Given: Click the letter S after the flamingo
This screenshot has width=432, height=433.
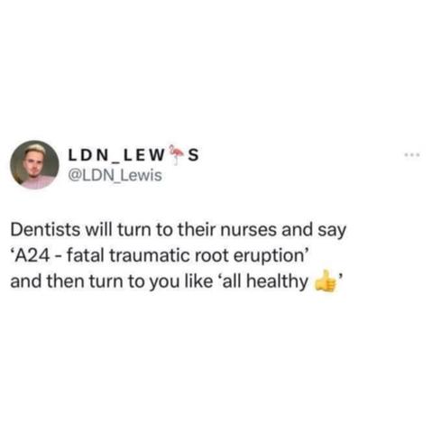Looking at the screenshot, I should (x=193, y=155).
